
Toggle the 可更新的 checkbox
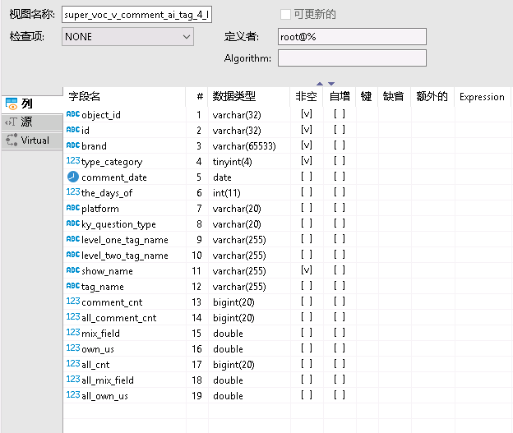point(285,15)
